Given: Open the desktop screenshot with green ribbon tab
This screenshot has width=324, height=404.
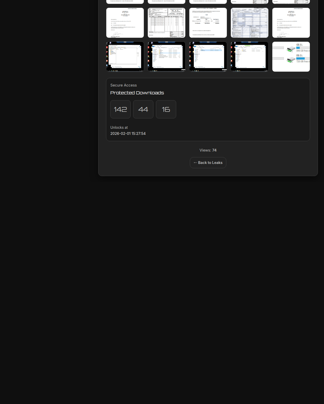Looking at the screenshot, I should (250, 57).
